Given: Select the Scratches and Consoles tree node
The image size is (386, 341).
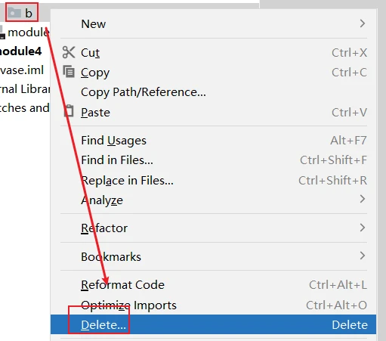Looking at the screenshot, I should (25, 108).
